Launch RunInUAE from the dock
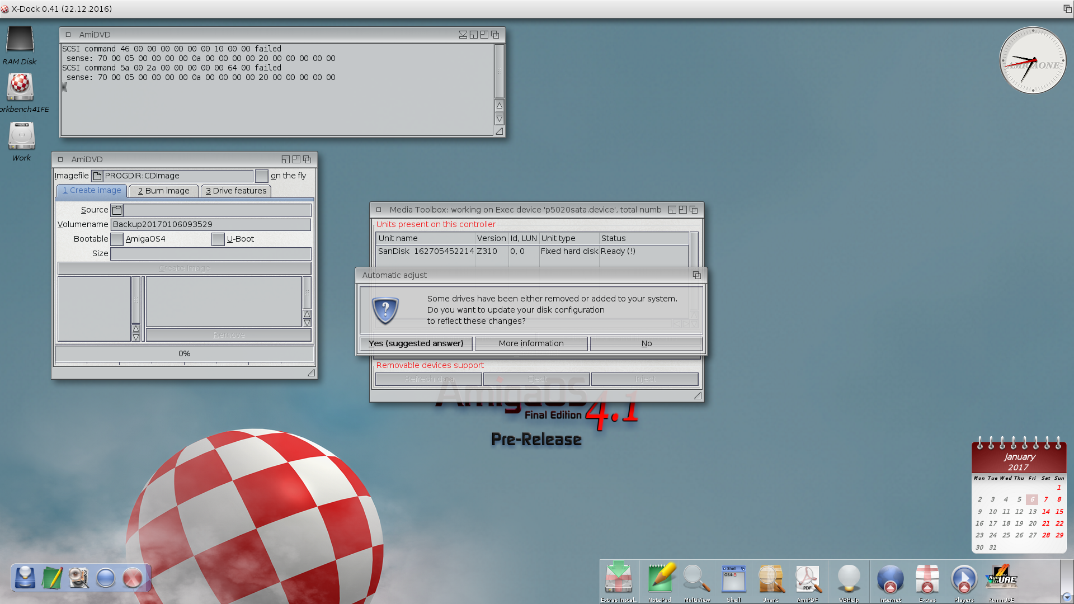This screenshot has width=1074, height=604. coord(1001,579)
